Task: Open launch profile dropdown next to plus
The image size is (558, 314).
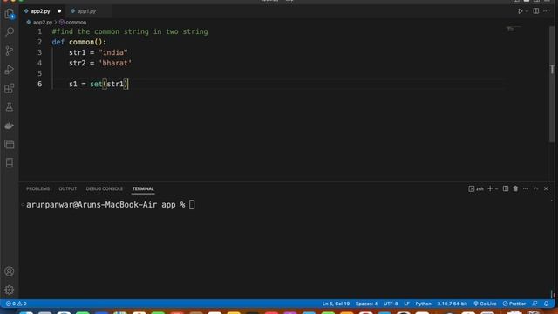Action: (497, 188)
